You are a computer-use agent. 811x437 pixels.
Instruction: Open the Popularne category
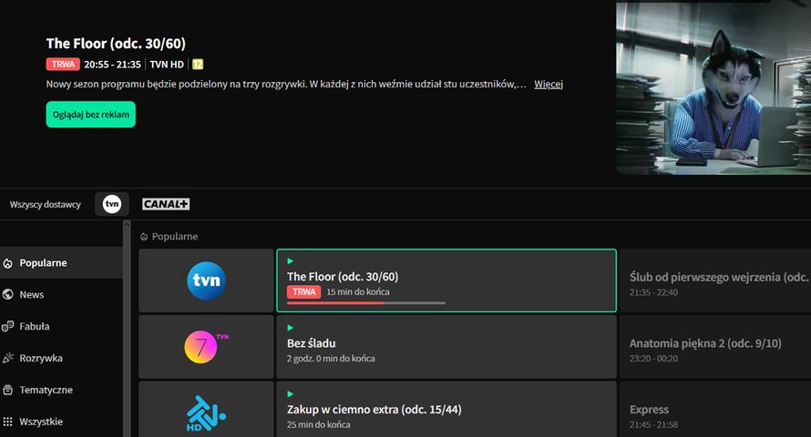61,263
